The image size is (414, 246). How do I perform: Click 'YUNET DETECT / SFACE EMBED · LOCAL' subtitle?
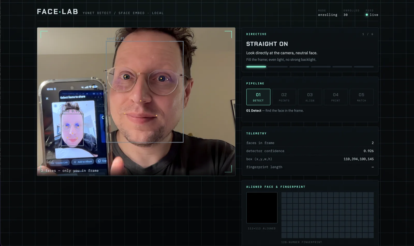tap(123, 13)
